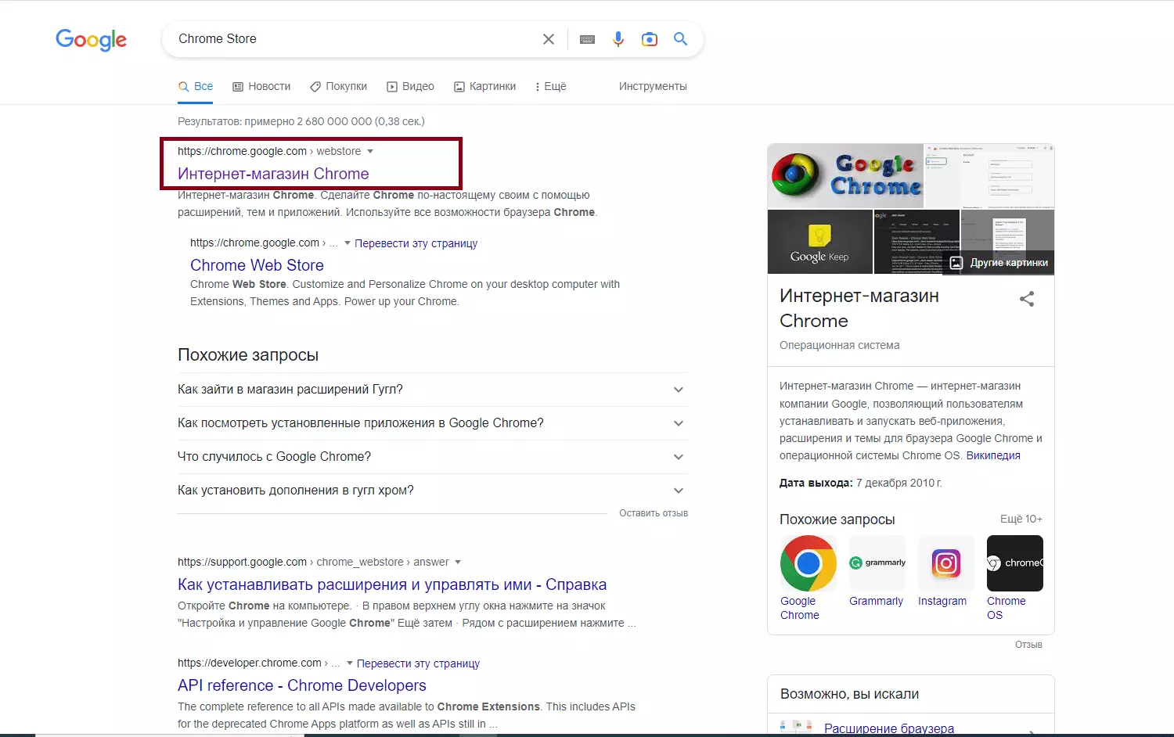Viewport: 1174px width, 737px height.
Task: Open translate-arrow dropdown beside developer.chrome.com URL
Action: pyautogui.click(x=350, y=663)
